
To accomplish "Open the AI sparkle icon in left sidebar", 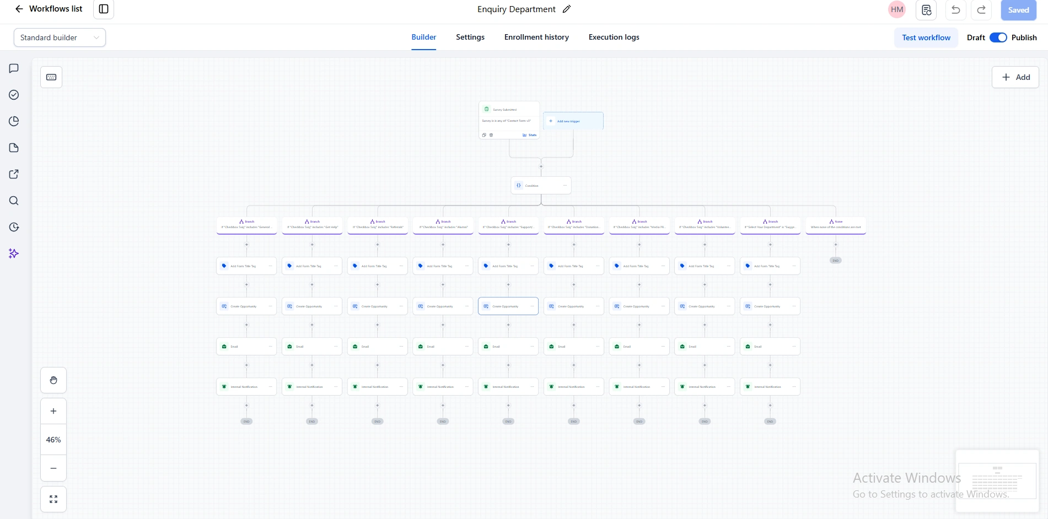I will click(14, 253).
